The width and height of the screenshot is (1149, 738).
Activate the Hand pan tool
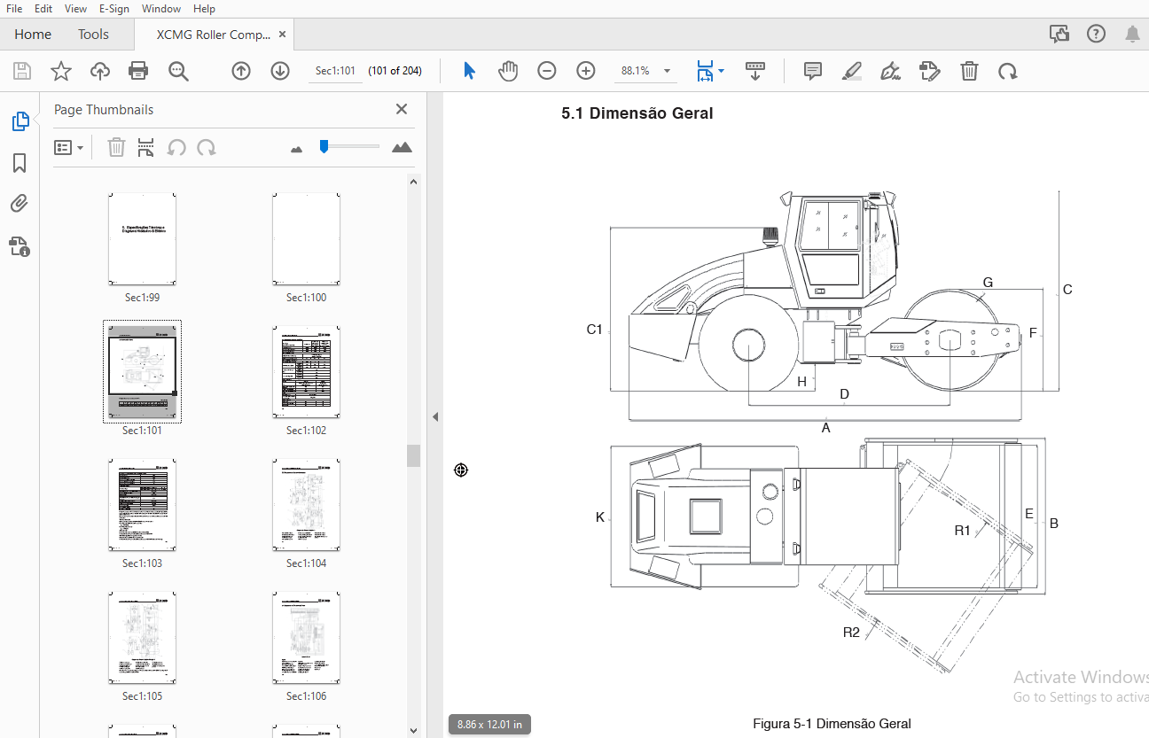pyautogui.click(x=508, y=71)
